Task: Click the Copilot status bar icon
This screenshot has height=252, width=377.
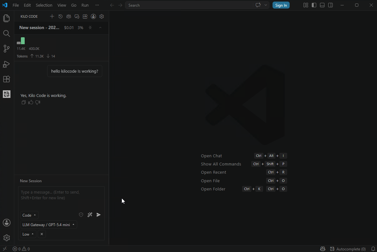Action: point(323,249)
